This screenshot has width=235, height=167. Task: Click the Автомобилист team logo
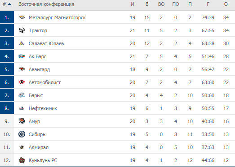(22, 82)
